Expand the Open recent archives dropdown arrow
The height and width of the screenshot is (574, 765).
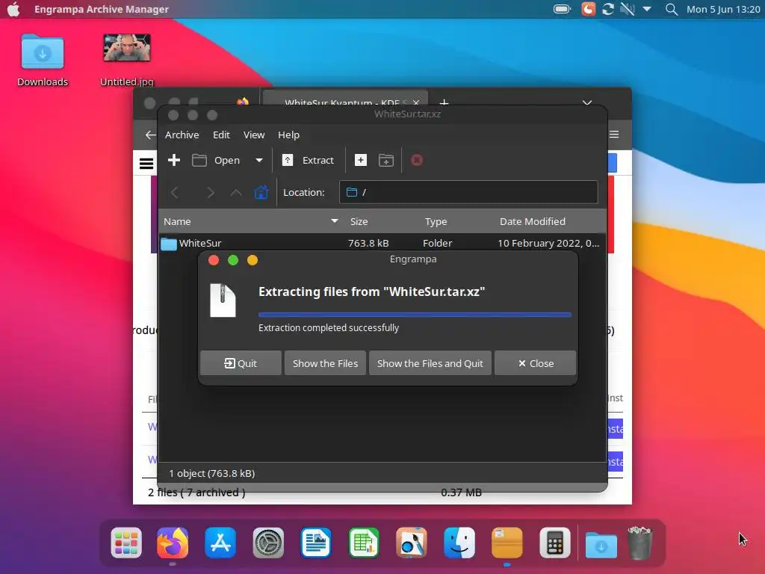tap(259, 160)
